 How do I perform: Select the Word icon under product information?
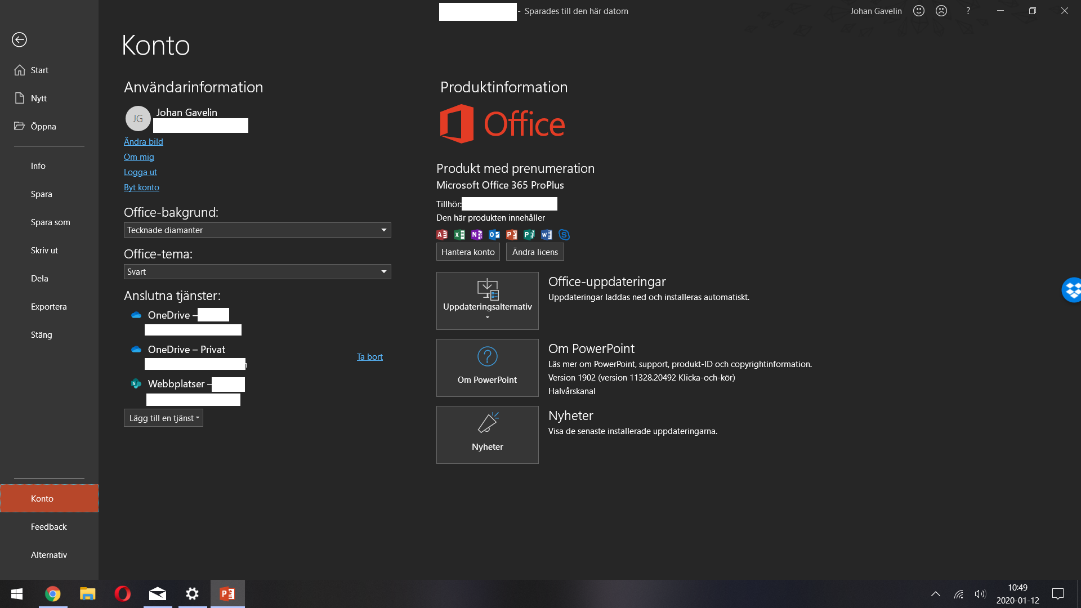coord(546,235)
